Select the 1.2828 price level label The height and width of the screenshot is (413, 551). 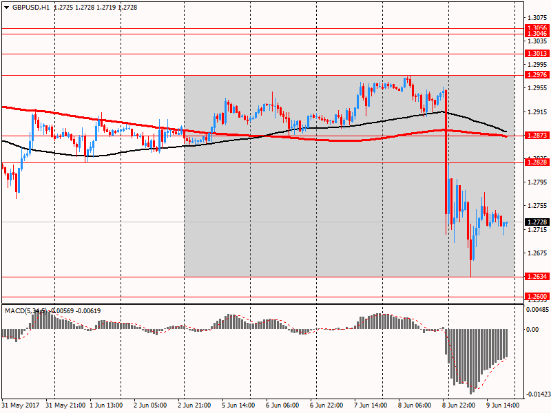click(537, 162)
